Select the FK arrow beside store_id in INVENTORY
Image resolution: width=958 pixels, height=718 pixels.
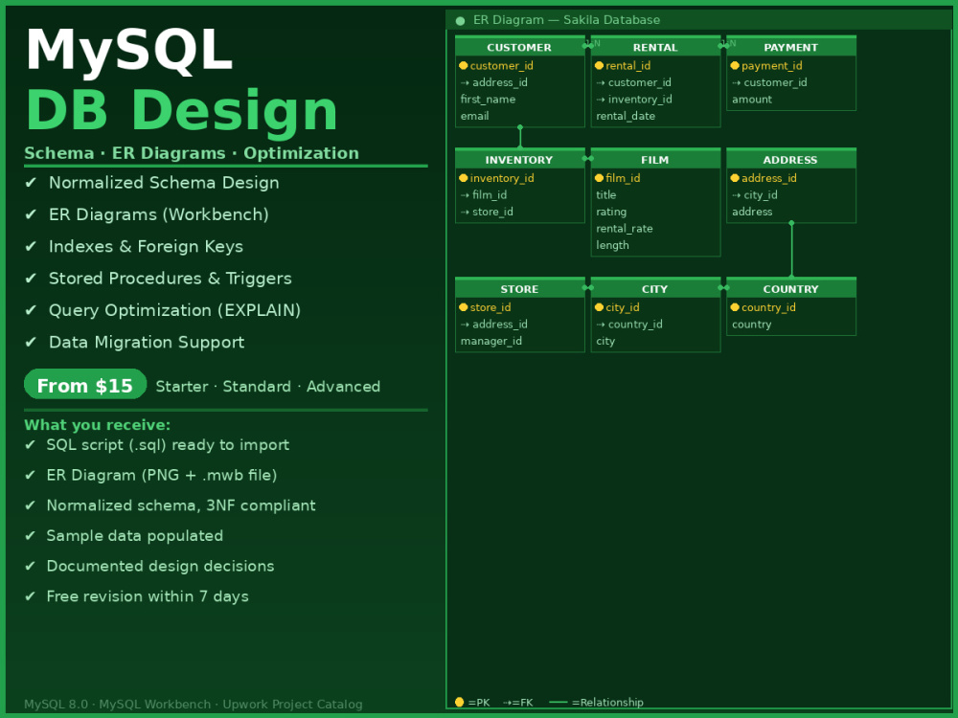pos(465,212)
